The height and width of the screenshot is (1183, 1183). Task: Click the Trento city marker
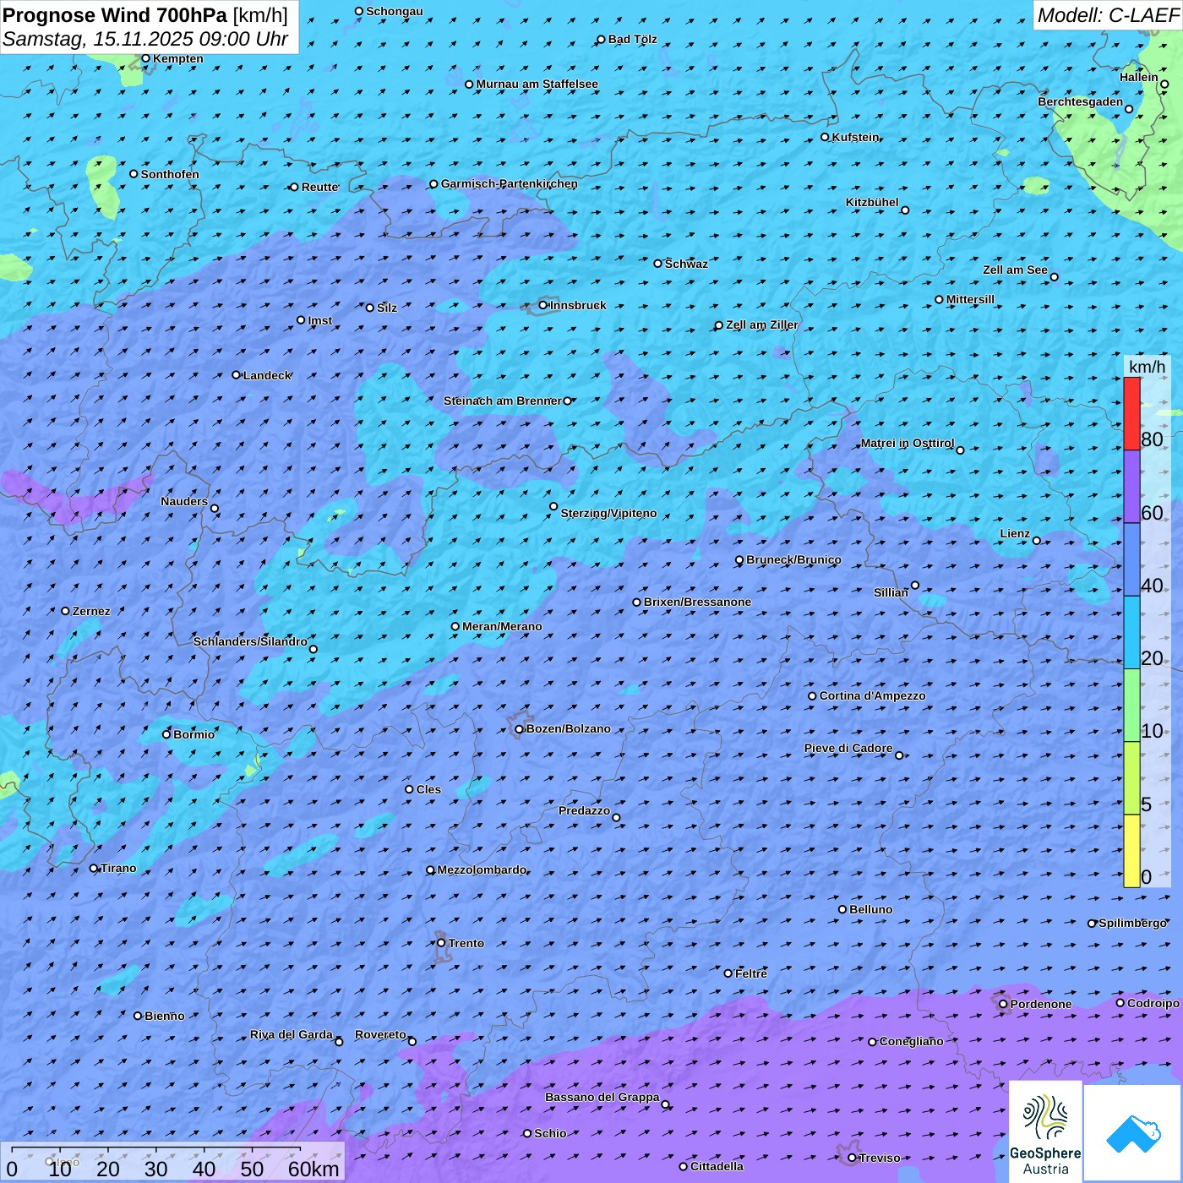click(441, 943)
